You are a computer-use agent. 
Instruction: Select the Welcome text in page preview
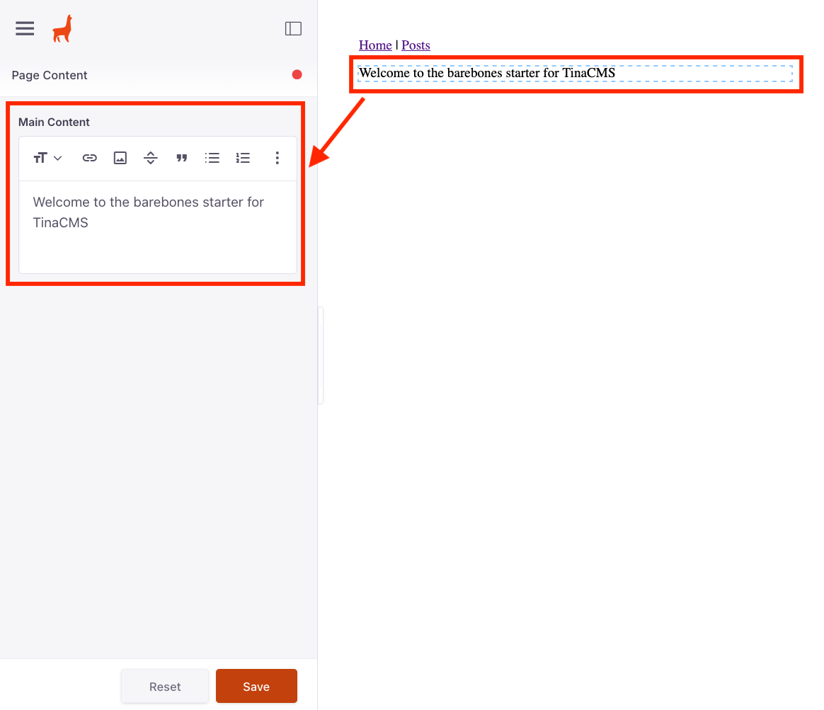(487, 73)
